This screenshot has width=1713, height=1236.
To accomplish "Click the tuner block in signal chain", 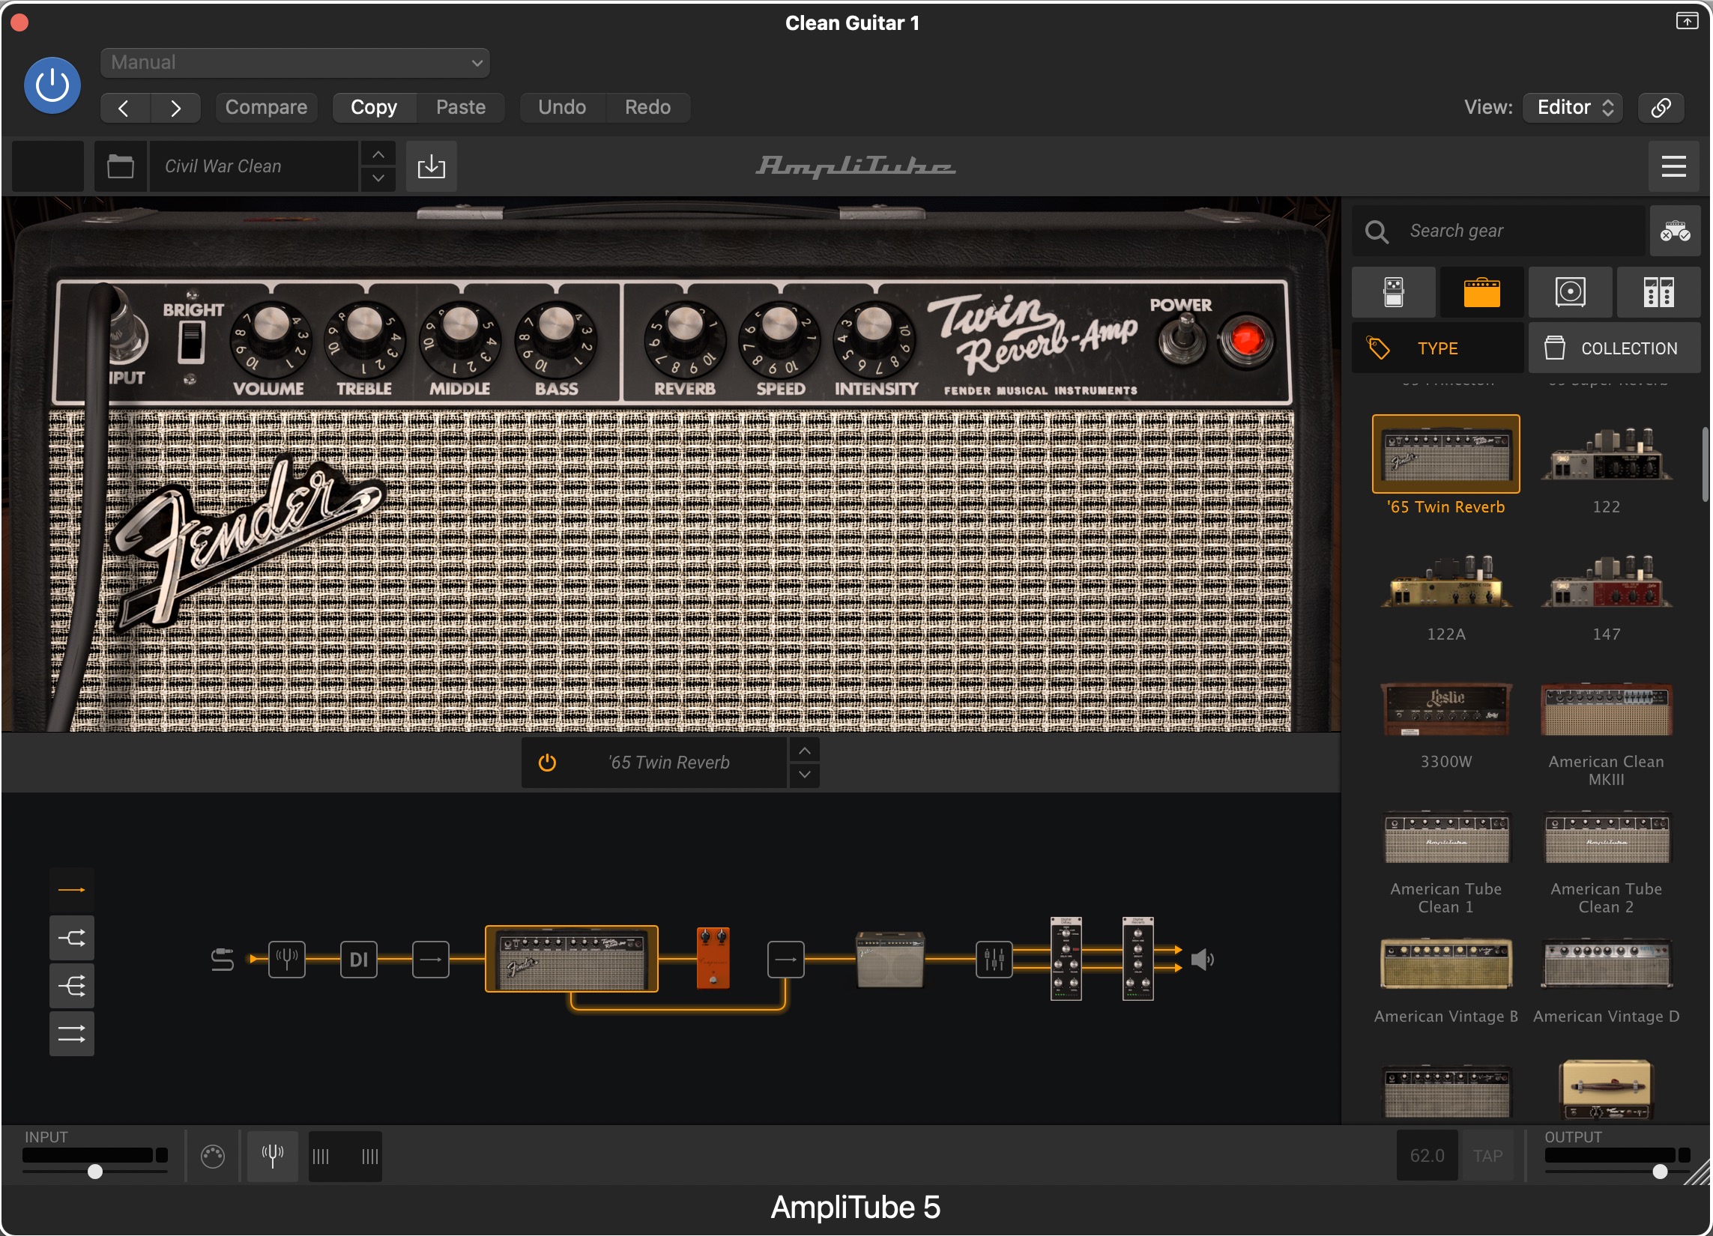I will [287, 960].
